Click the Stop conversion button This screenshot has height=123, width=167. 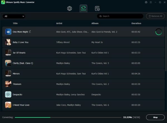tap(155, 117)
